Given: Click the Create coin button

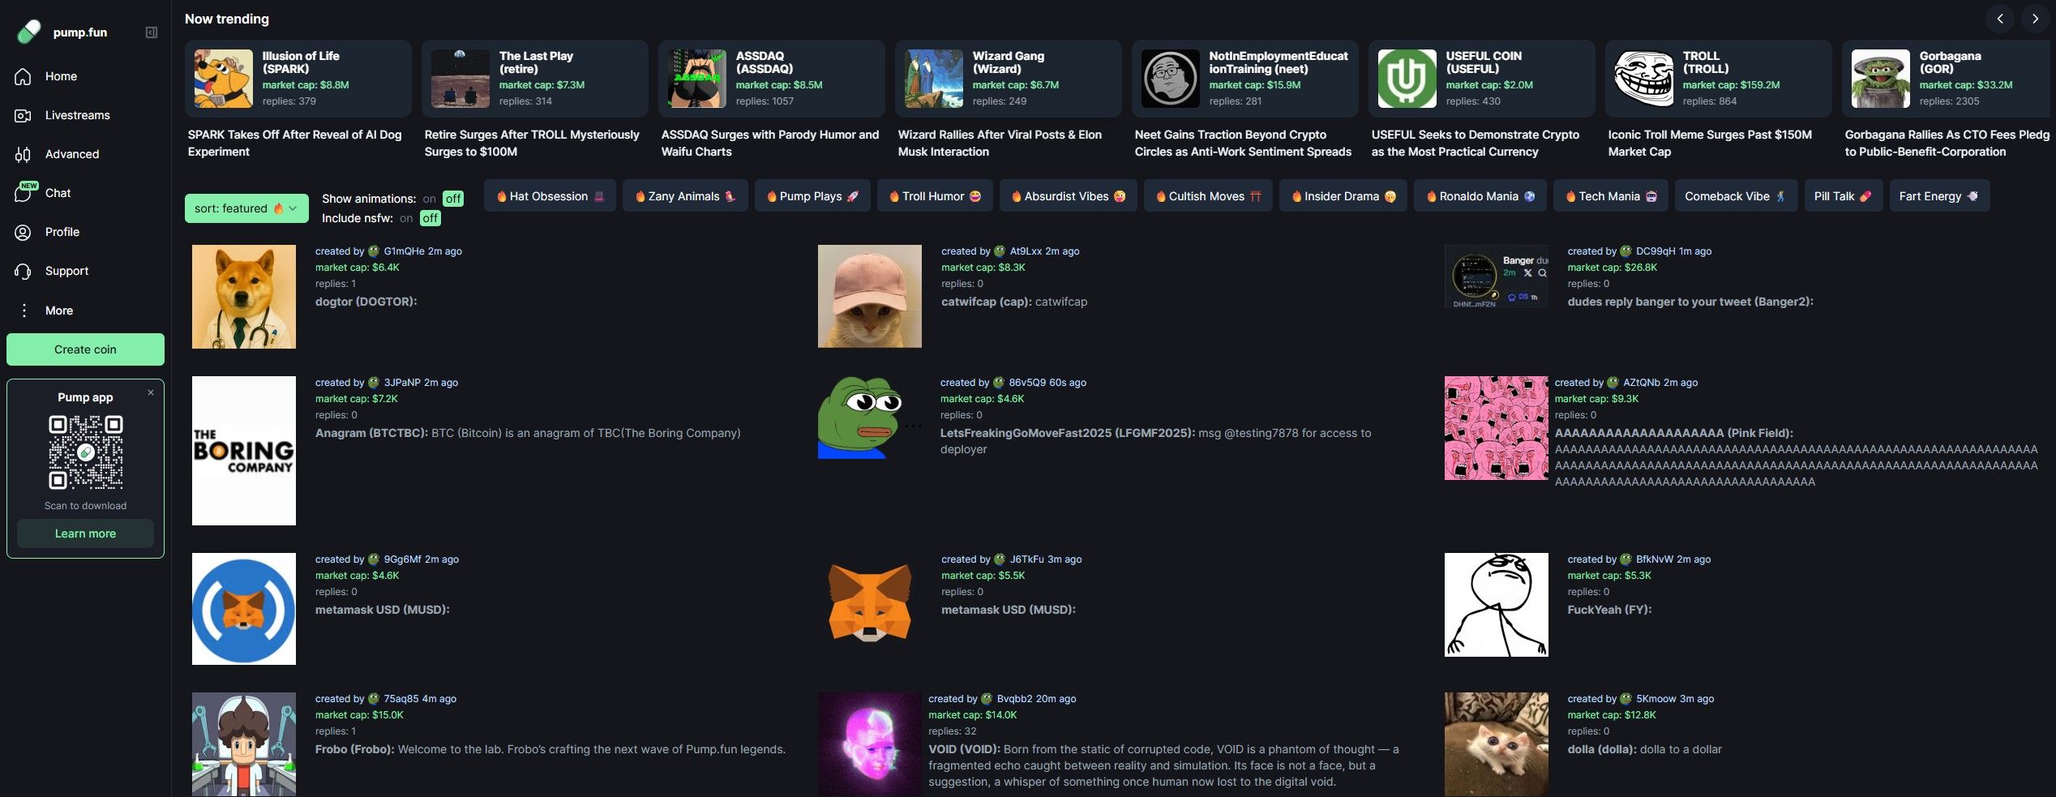Looking at the screenshot, I should pos(85,349).
